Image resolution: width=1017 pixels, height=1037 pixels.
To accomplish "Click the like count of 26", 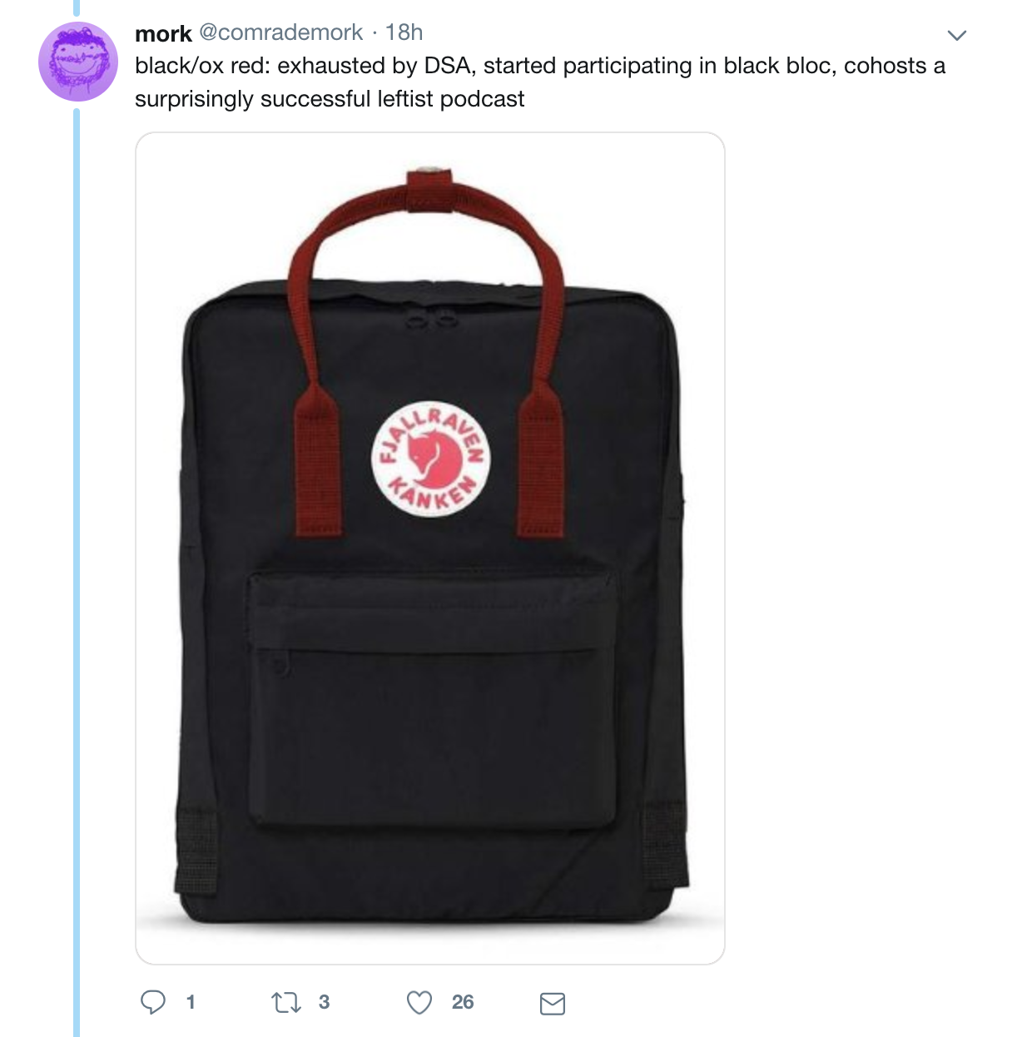I will click(x=463, y=1002).
